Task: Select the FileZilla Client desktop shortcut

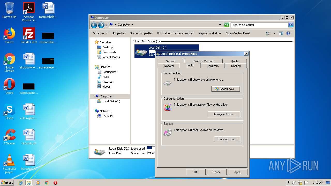Action: (x=29, y=36)
